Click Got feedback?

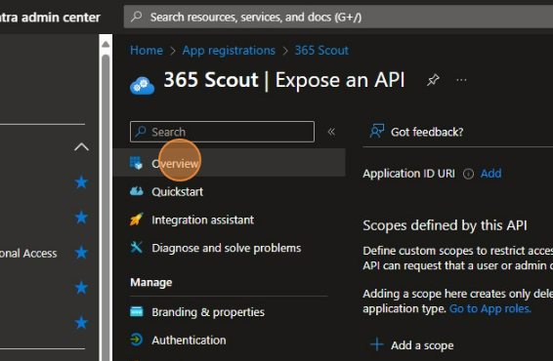coord(427,132)
